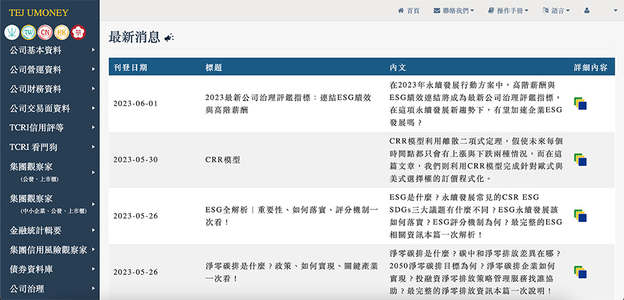Screen dimensions: 624x300
Task: Click the date 2023-06-01
Action: tap(135, 104)
